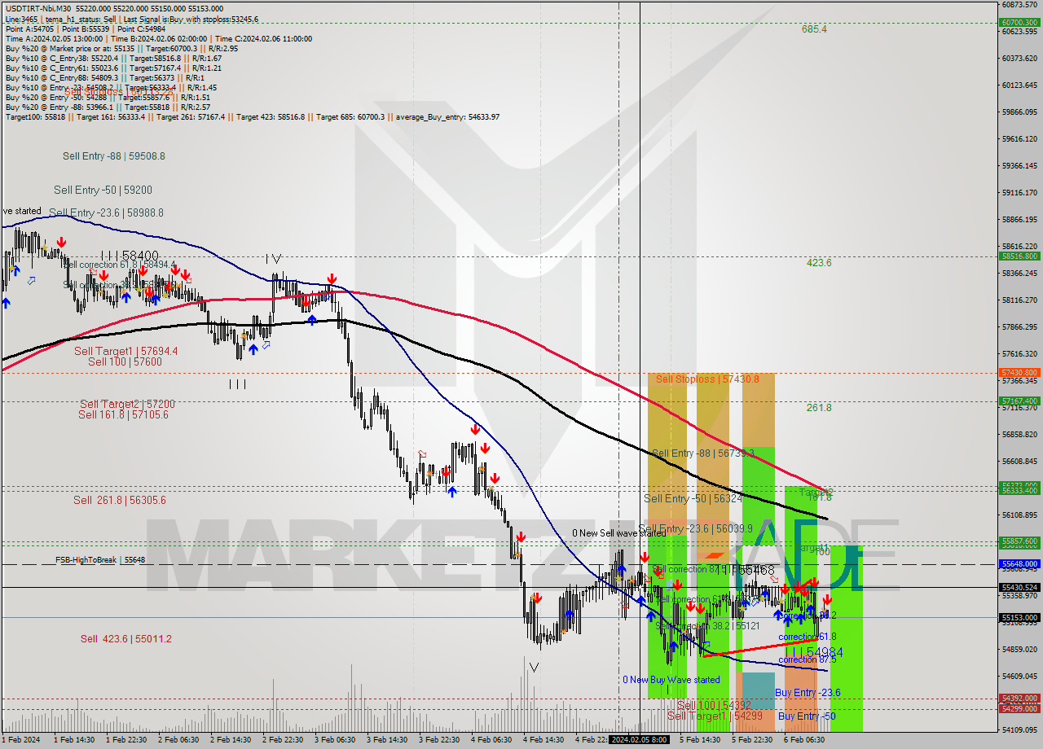Select the 'Sell Stoploss | 57430.8' label
The width and height of the screenshot is (1043, 749).
tap(707, 379)
